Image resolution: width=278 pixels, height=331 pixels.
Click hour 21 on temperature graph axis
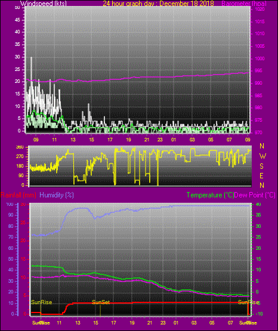(x=150, y=323)
